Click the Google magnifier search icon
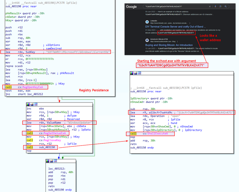Screen dimensions: 239x192 click(225, 6)
